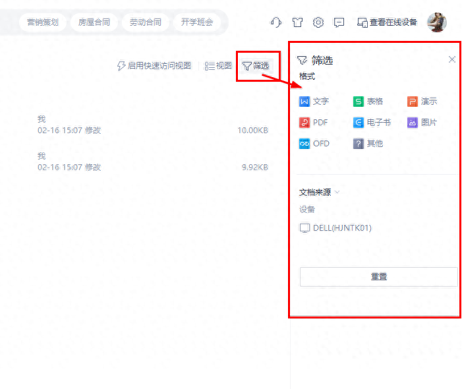Select the file row sized 9.92KB
Screen dimensions: 462x389
(x=153, y=162)
